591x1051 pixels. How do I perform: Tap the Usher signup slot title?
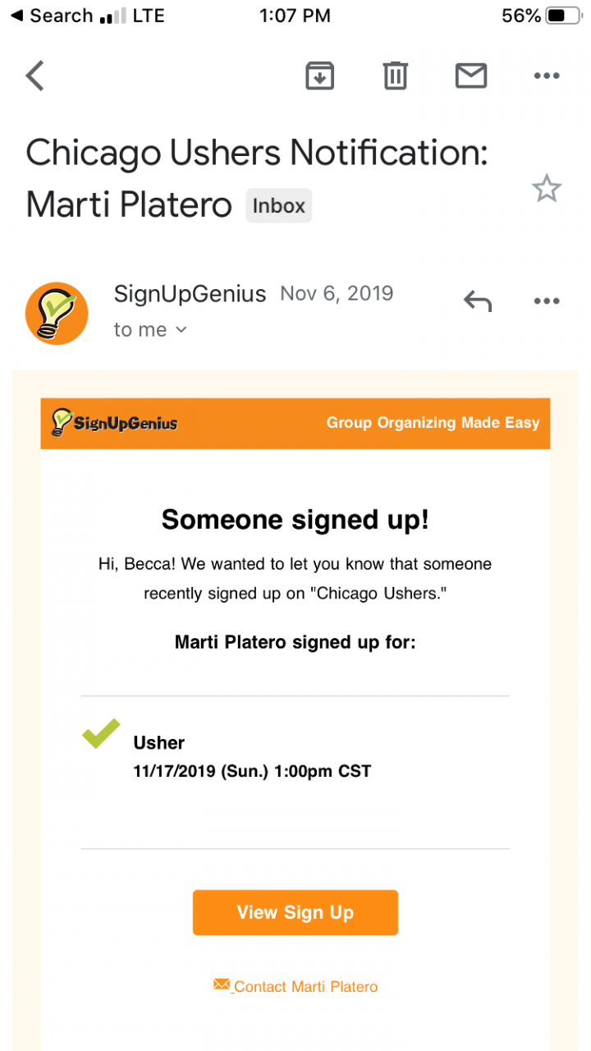[x=159, y=742]
